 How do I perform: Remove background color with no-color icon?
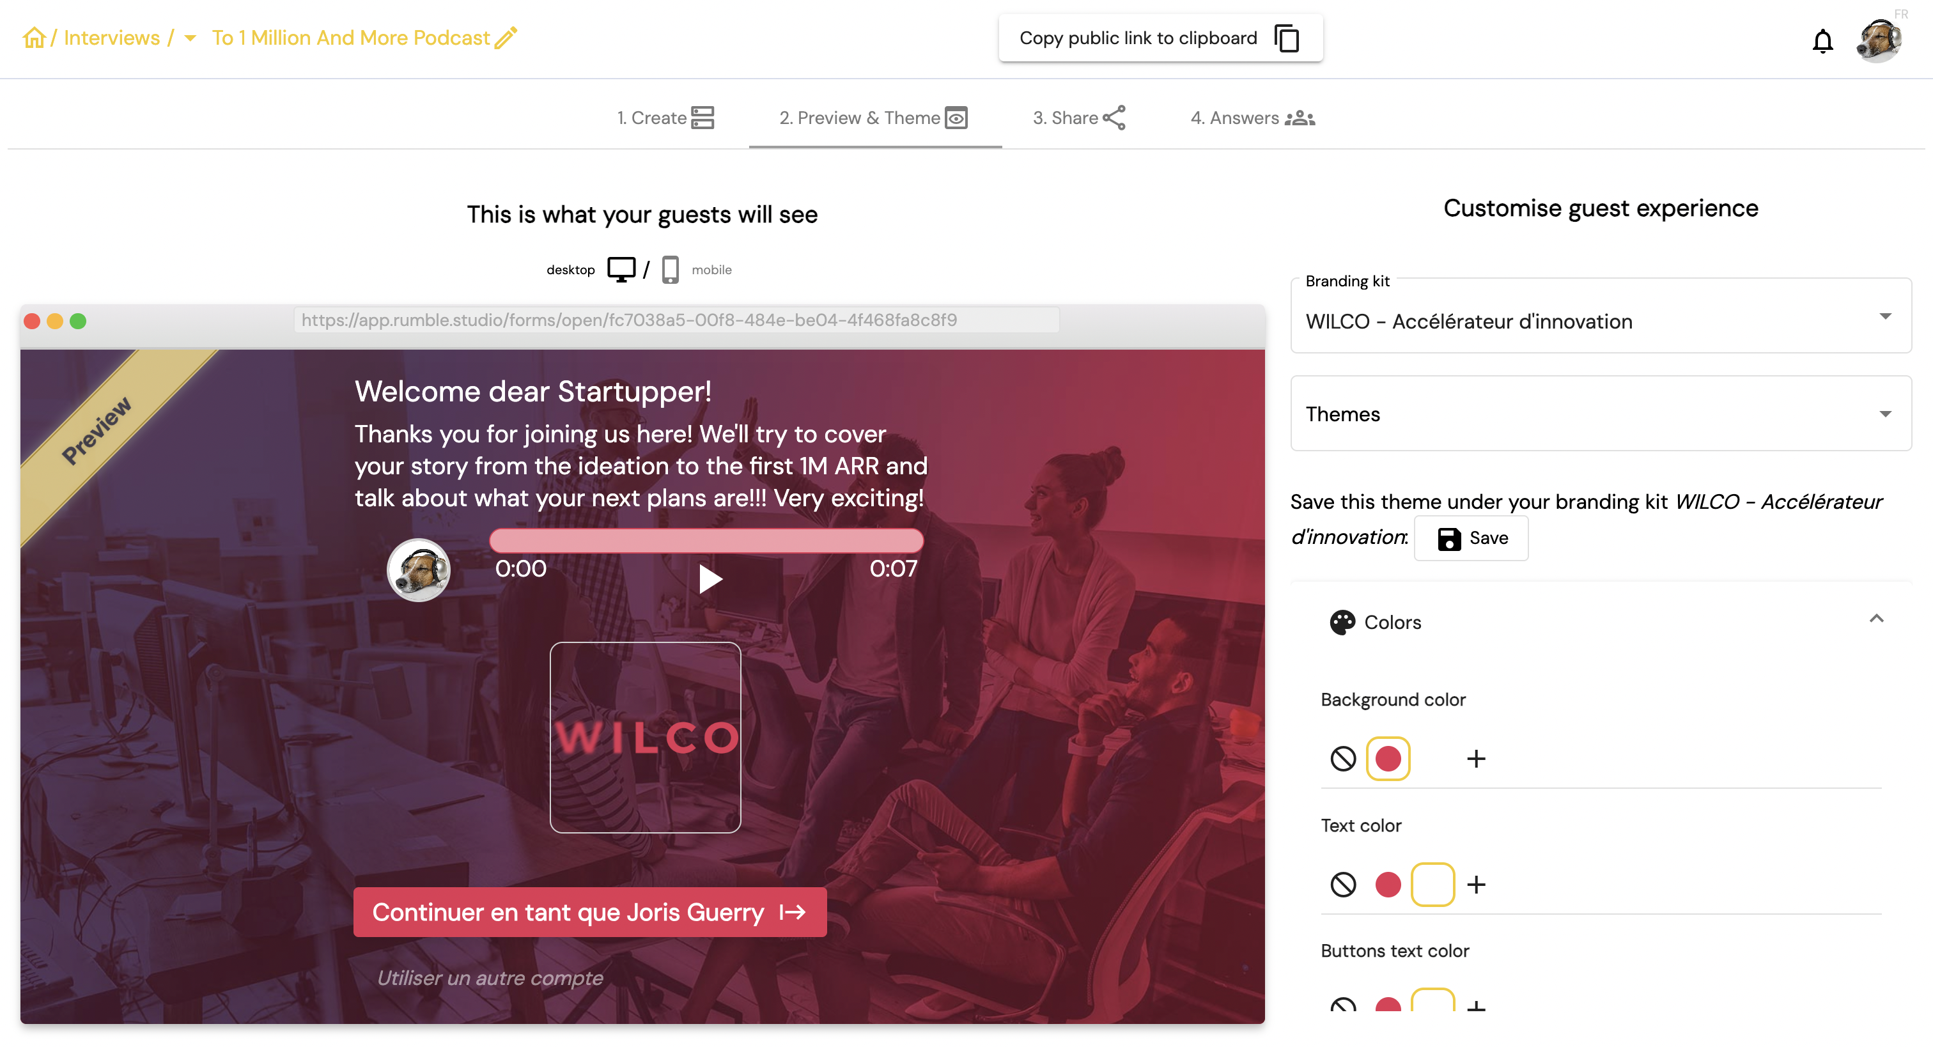pos(1342,759)
